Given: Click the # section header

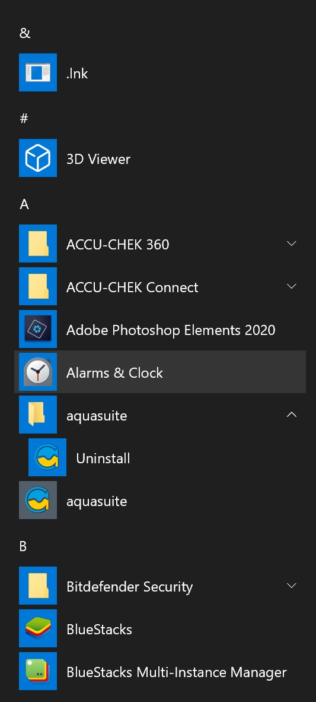Looking at the screenshot, I should [24, 119].
